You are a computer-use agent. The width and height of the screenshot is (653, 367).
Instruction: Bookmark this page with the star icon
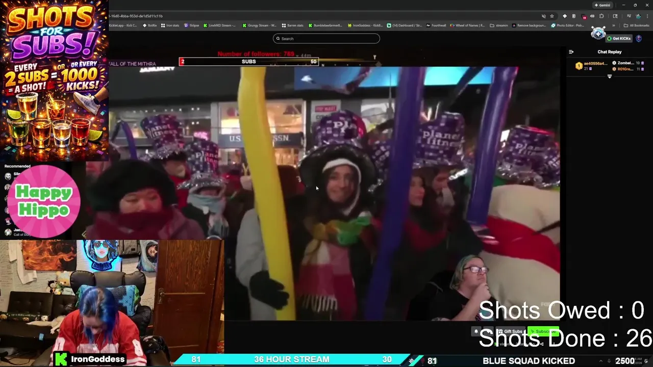coord(552,16)
